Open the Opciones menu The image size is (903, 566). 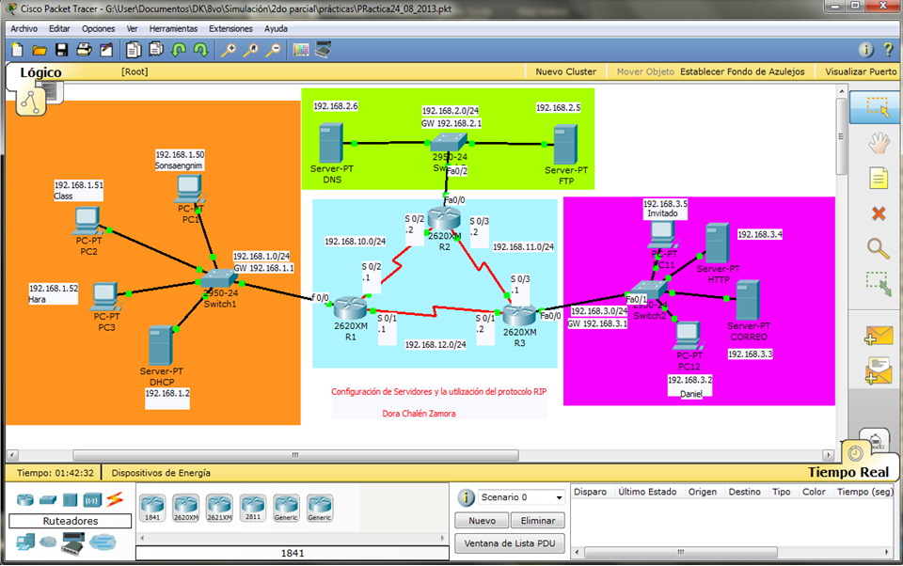coord(98,29)
